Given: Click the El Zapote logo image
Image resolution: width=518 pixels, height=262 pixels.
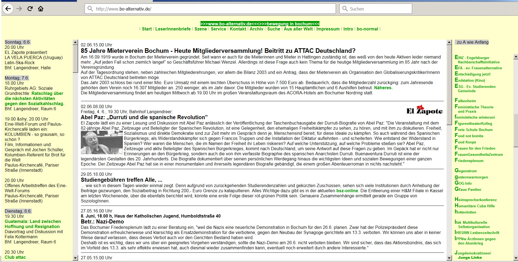Looking at the screenshot, I should click(x=424, y=110).
